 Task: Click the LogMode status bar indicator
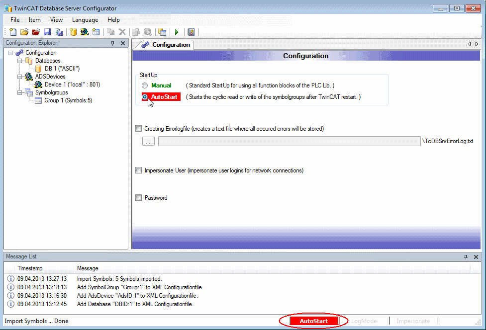click(364, 321)
